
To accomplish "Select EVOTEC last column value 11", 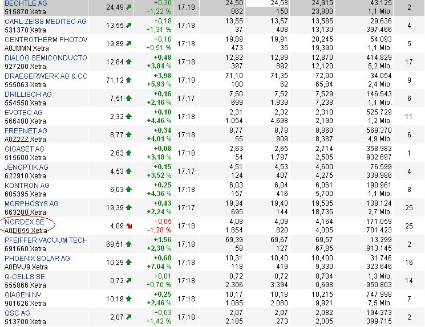I will pyautogui.click(x=408, y=117).
